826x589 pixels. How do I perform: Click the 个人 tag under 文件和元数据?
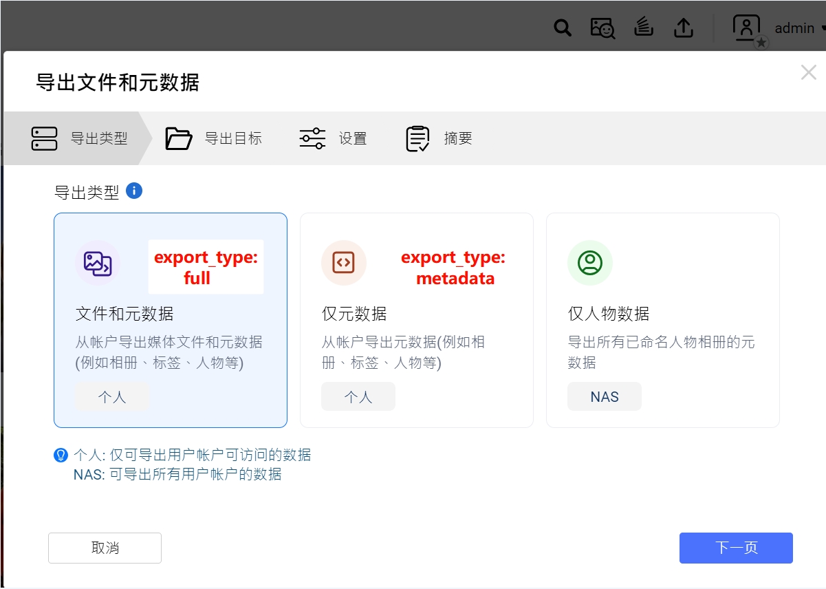[112, 397]
